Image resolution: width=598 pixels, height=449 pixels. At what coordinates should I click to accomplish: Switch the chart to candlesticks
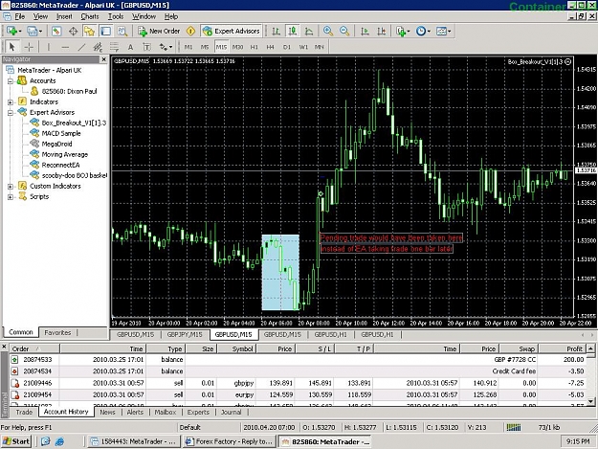click(x=293, y=32)
